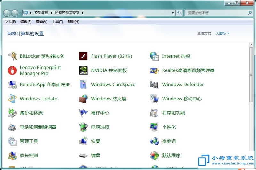
Task: Expand the arrow after 所有控制面板项
Action: [x=83, y=13]
